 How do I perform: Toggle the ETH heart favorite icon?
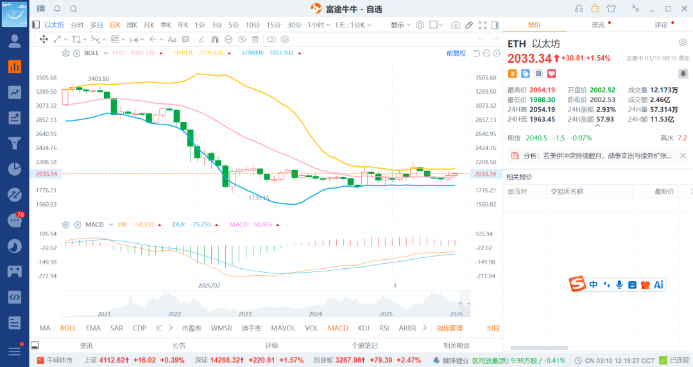pyautogui.click(x=552, y=73)
